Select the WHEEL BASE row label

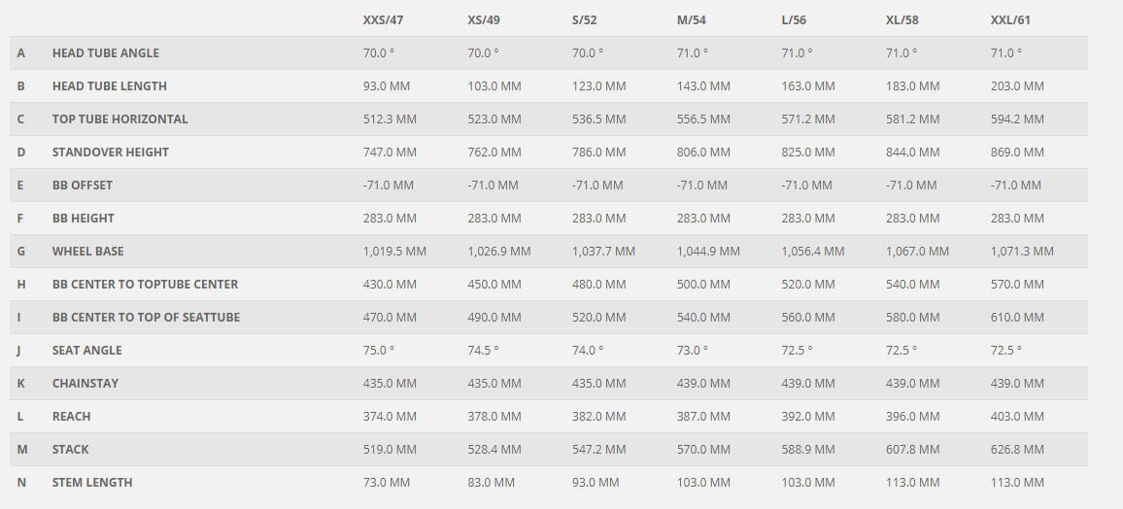[88, 252]
